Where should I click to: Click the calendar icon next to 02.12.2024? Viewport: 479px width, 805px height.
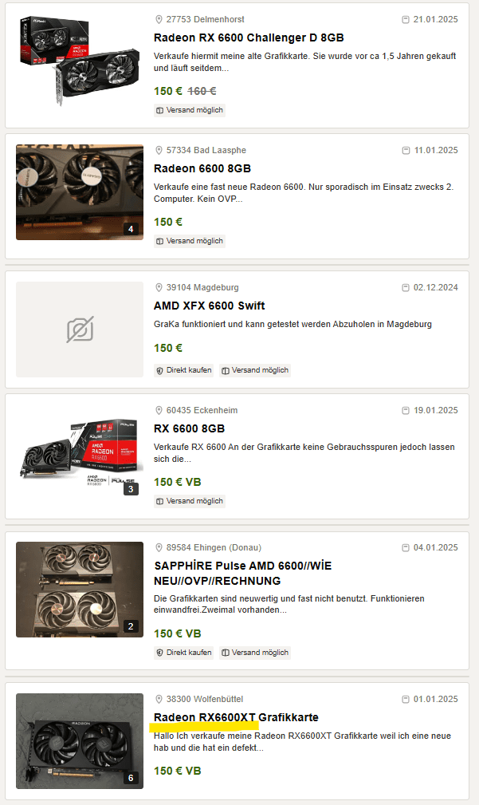coord(406,287)
